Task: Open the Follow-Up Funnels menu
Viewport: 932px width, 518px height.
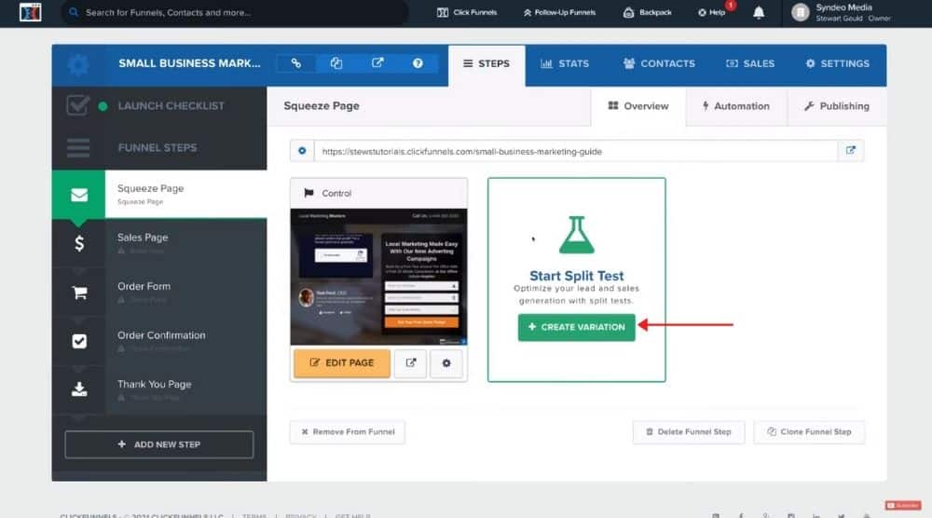Action: [x=559, y=12]
